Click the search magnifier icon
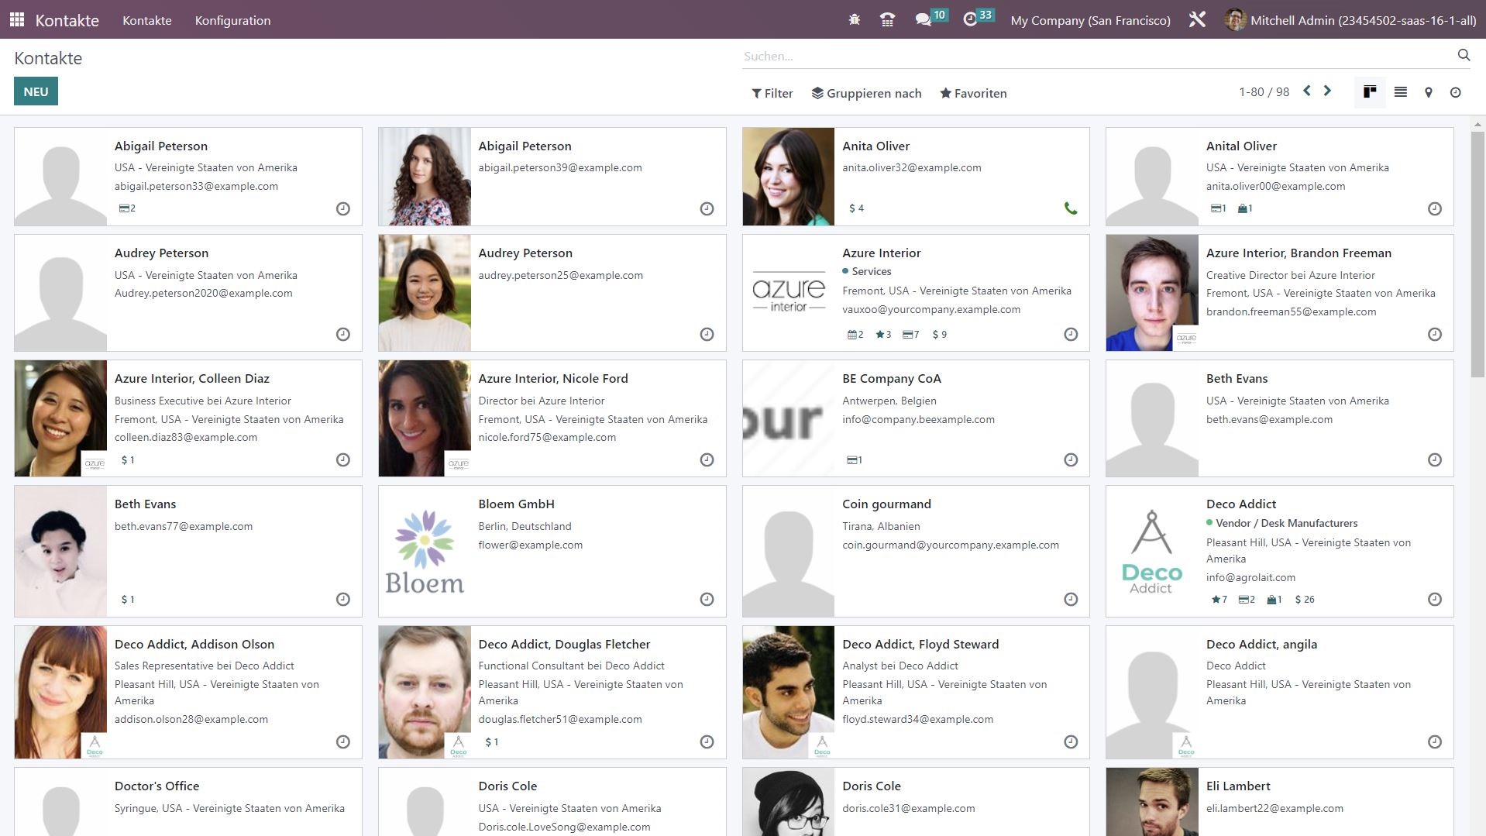The height and width of the screenshot is (836, 1486). click(x=1463, y=55)
